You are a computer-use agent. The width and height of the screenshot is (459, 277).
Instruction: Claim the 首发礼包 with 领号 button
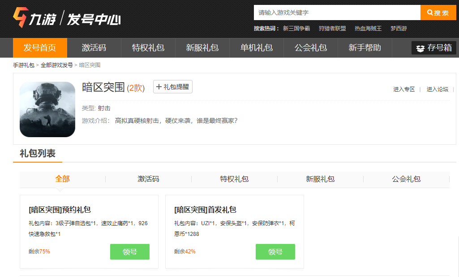pos(275,252)
